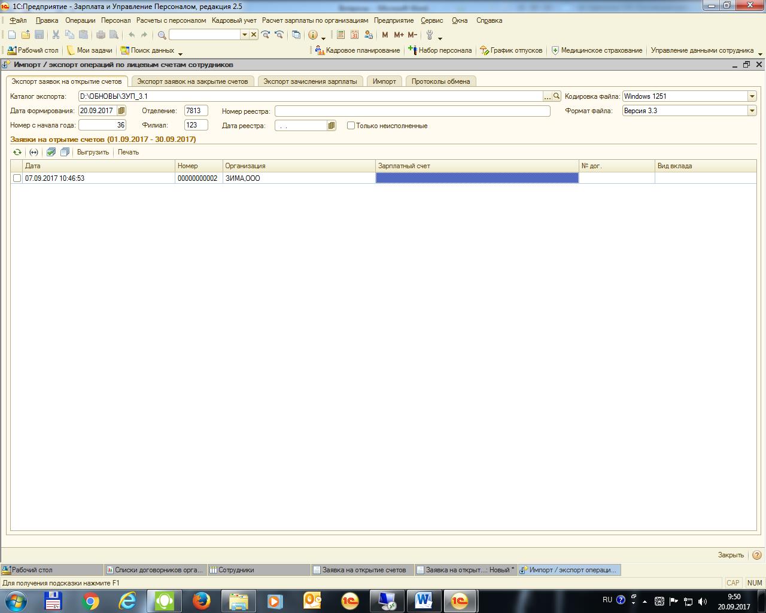Open the info help icon in toolbar
This screenshot has height=613, width=766.
click(x=312, y=35)
